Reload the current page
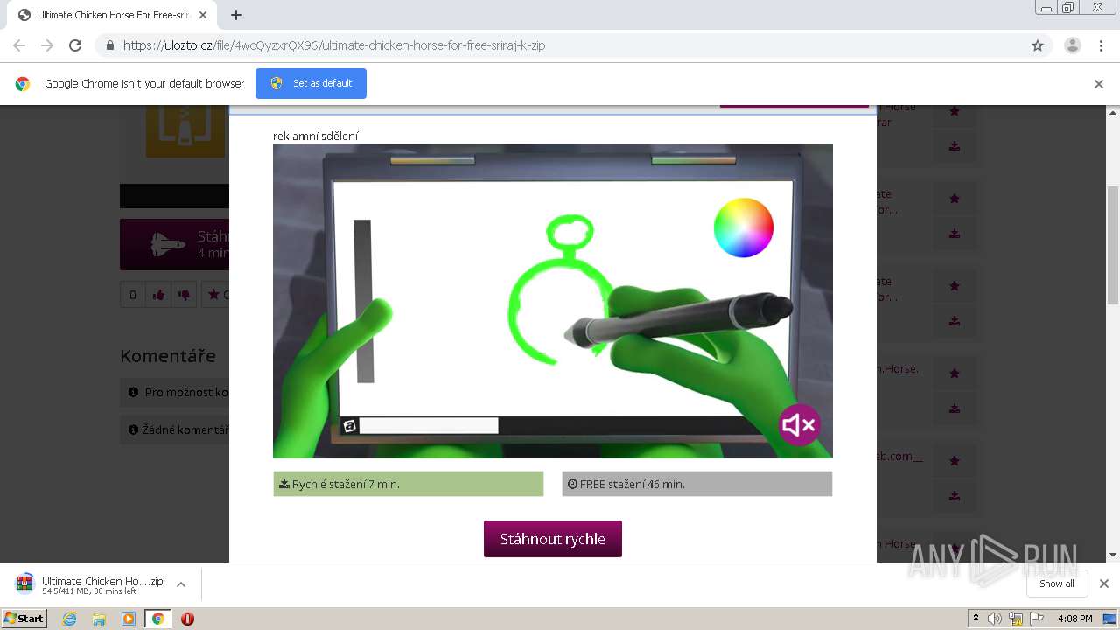Screen dimensions: 1120x630 coord(75,45)
